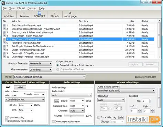Image resolution: width=163 pixels, height=127 pixels.
Task: Switch to the MPG tab
Action: 20,87
